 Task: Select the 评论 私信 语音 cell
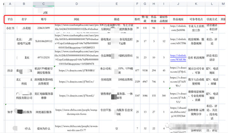212,58
